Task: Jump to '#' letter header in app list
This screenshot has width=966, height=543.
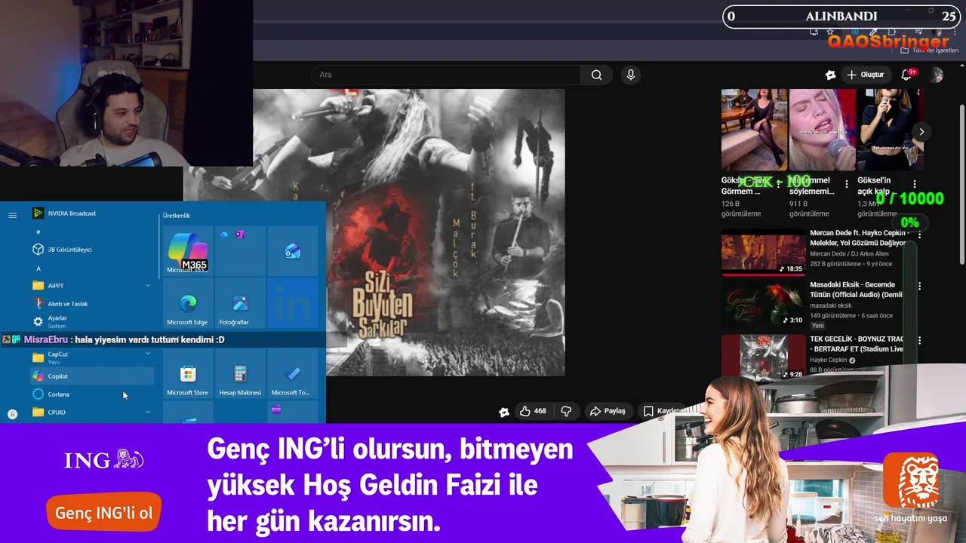Action: (38, 232)
